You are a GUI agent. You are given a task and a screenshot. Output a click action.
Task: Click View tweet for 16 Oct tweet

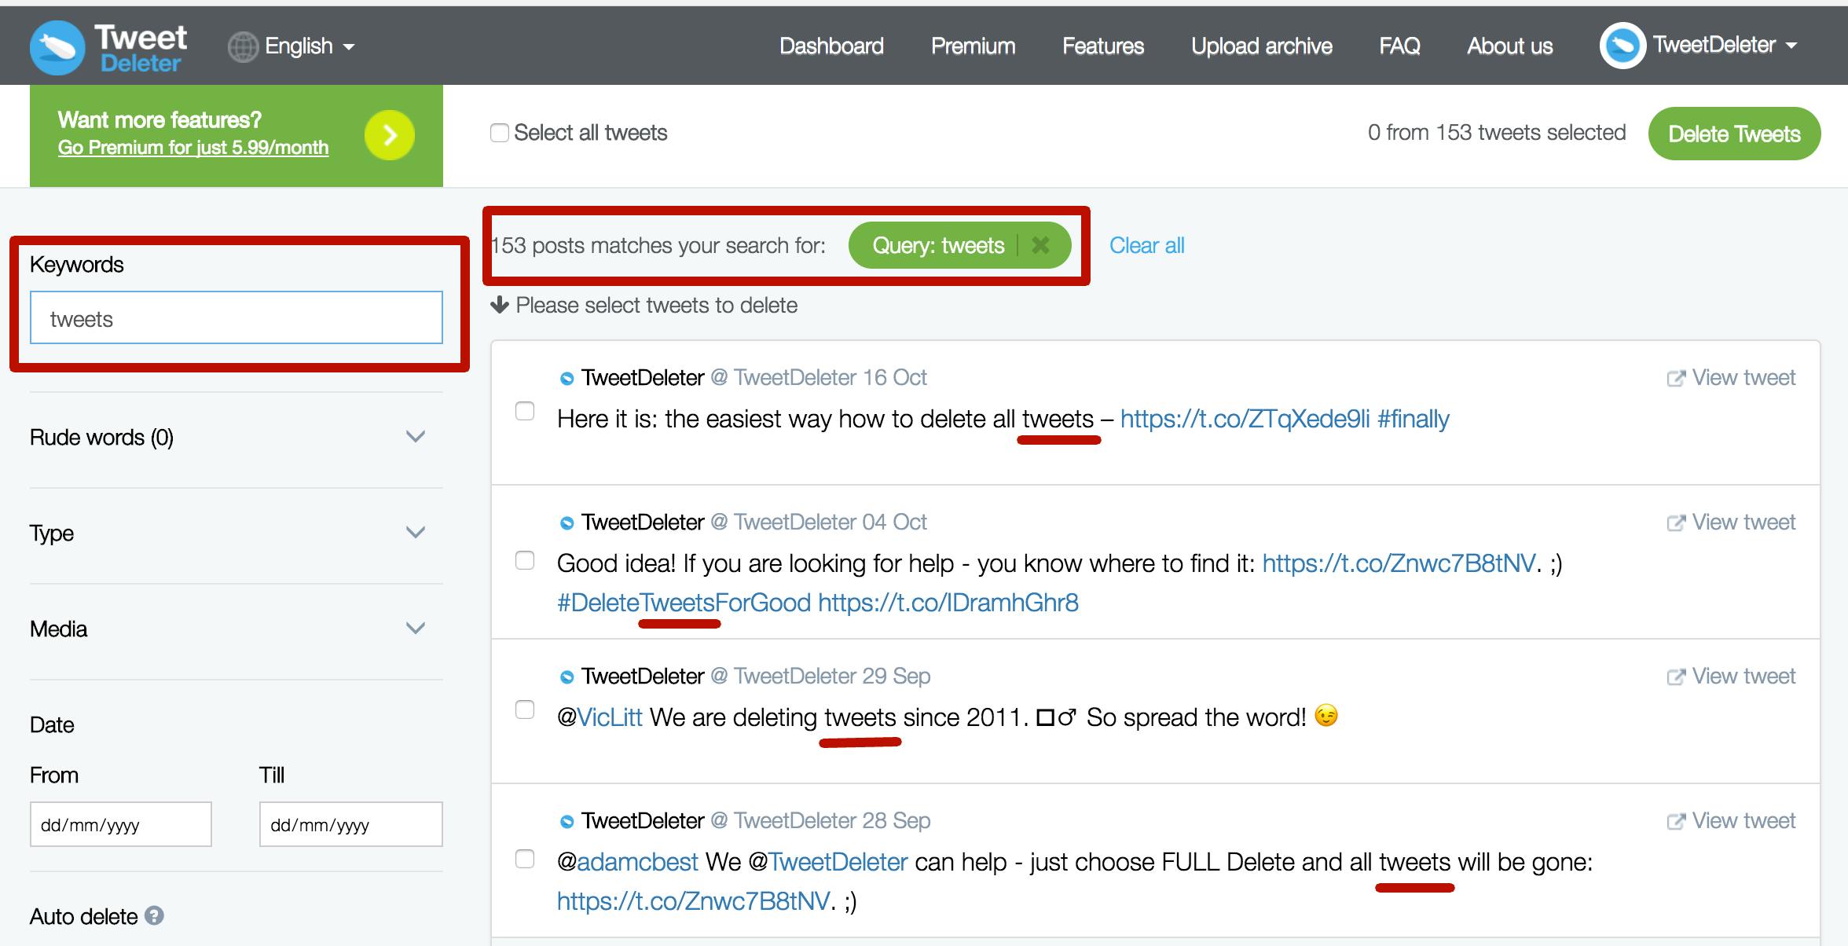coord(1743,378)
